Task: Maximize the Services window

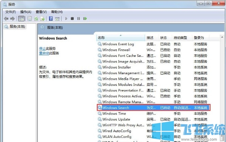Action: click(209, 3)
